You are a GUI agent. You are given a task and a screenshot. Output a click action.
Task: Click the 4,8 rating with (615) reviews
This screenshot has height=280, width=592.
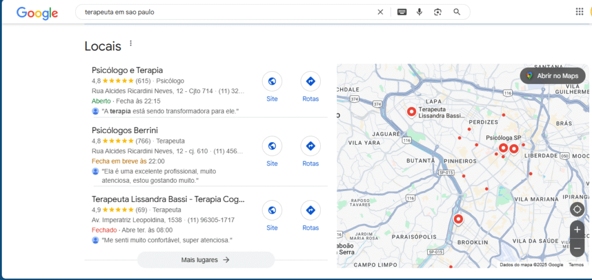click(121, 81)
